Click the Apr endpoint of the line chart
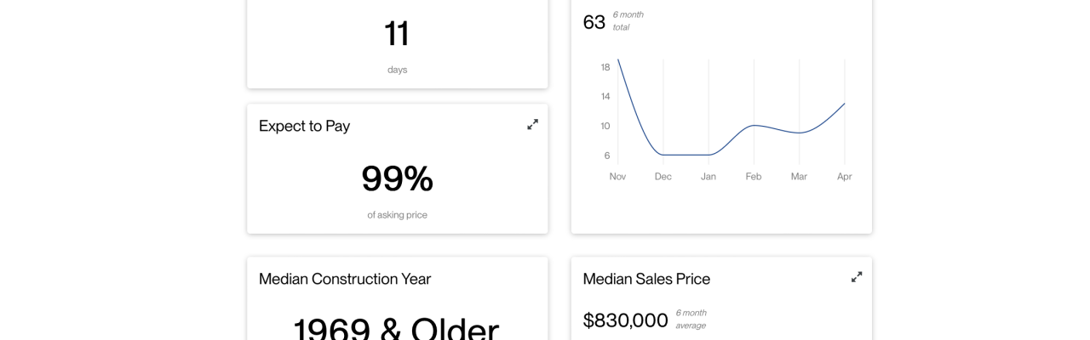 pyautogui.click(x=844, y=104)
